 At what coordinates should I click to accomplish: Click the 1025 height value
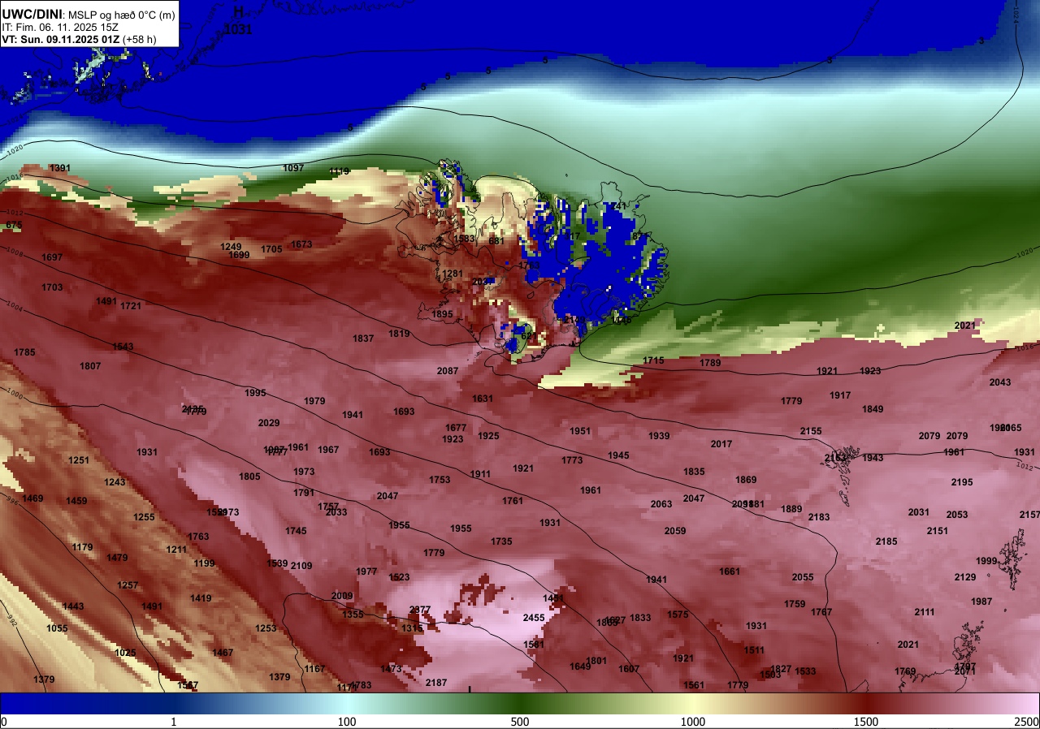pyautogui.click(x=125, y=653)
